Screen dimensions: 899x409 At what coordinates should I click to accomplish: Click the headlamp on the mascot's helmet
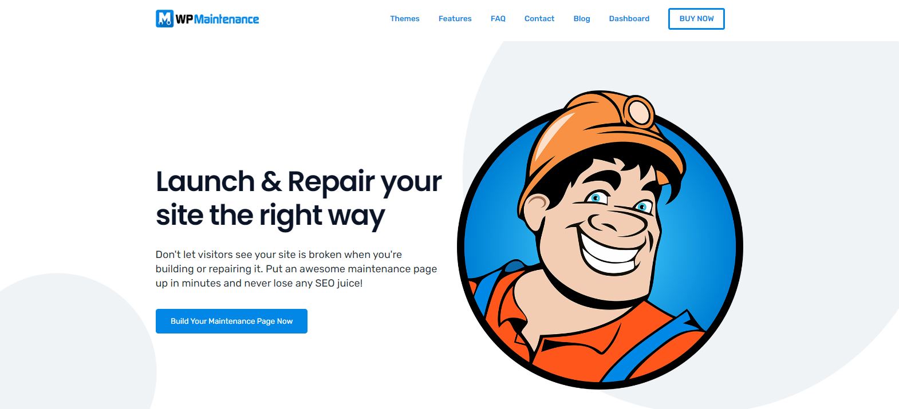[x=639, y=112]
